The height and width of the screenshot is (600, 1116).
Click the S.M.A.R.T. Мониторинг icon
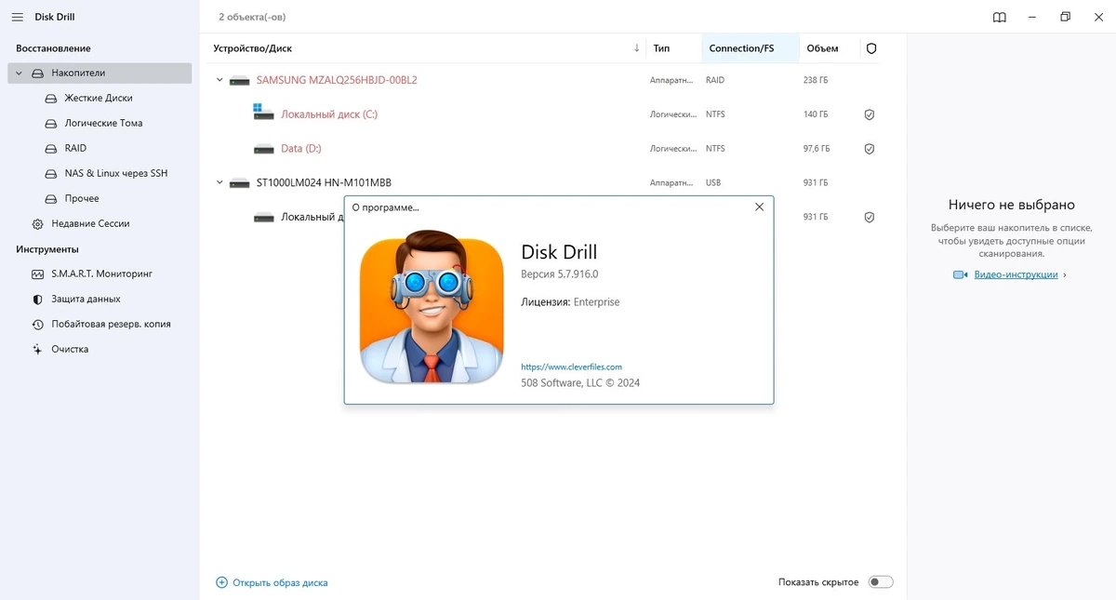[x=38, y=274]
